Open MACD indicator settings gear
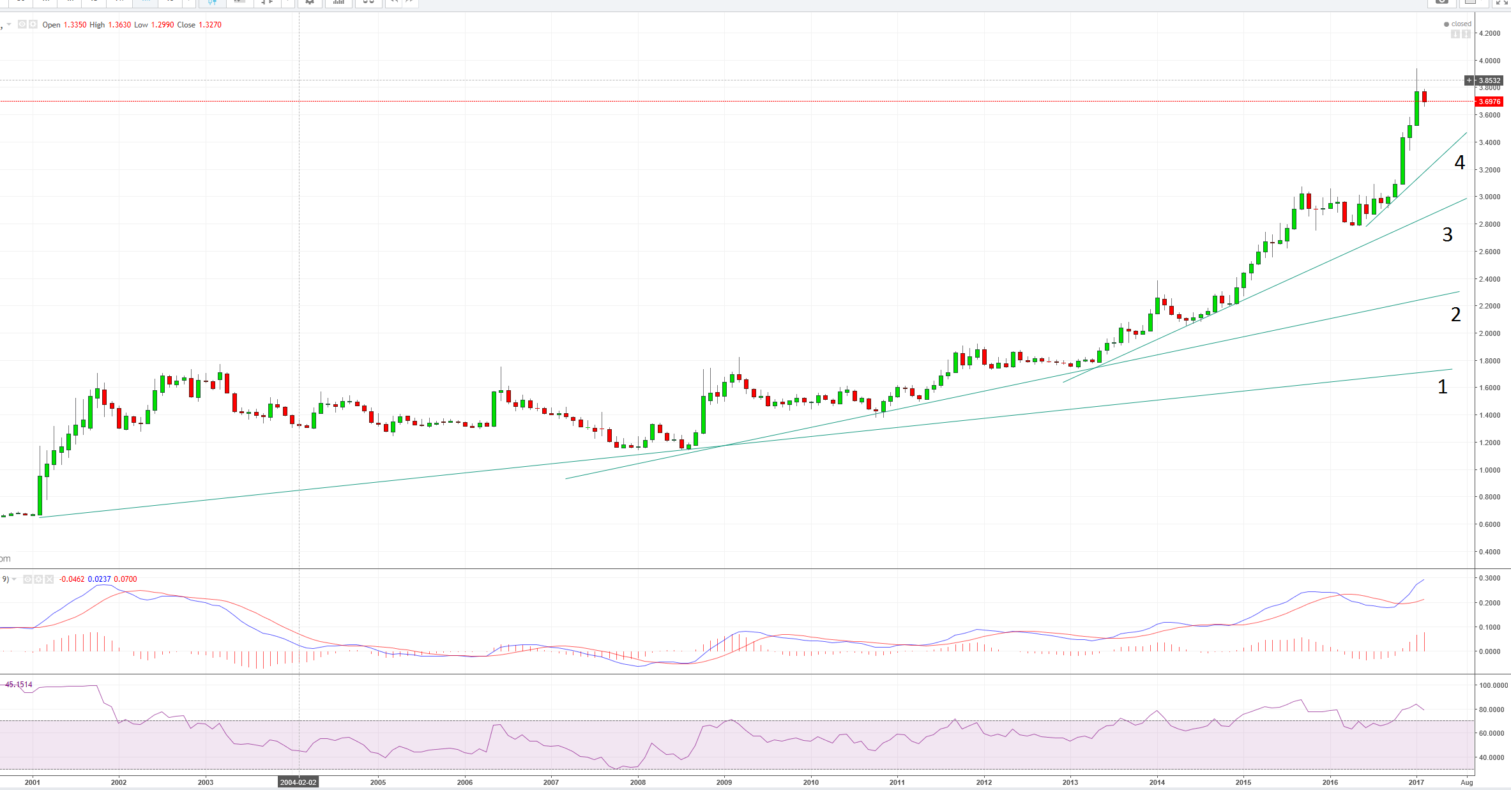1511x790 pixels. coord(38,579)
